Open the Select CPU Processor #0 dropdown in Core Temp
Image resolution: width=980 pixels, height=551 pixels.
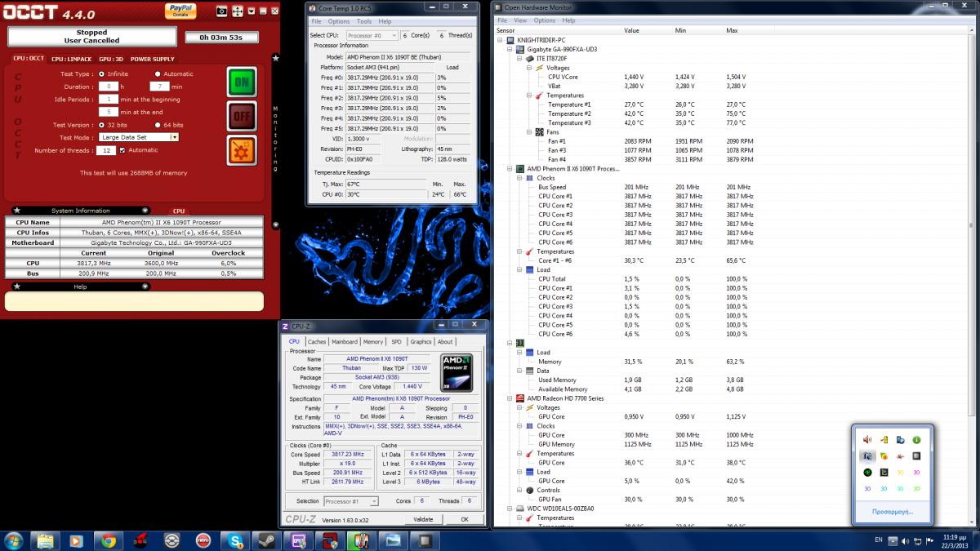[x=372, y=36]
